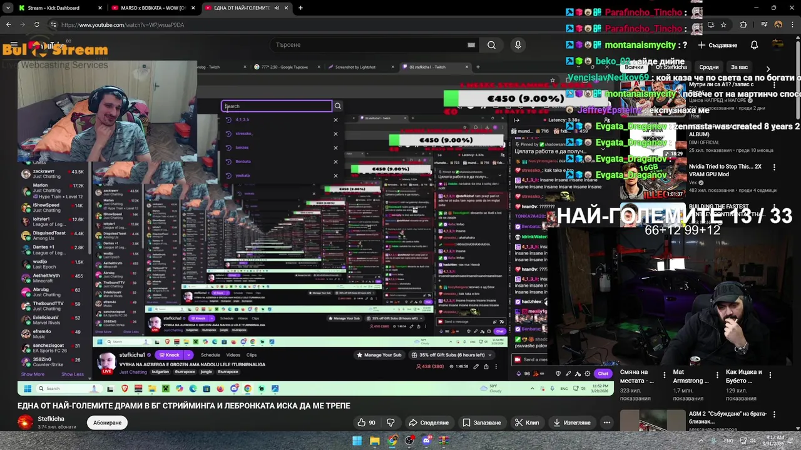Open the ENG language indicator in the tray
The width and height of the screenshot is (801, 450).
coord(728,441)
